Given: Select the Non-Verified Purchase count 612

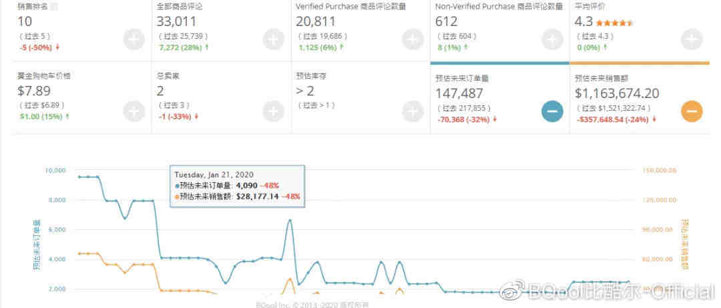Looking at the screenshot, I should 446,21.
